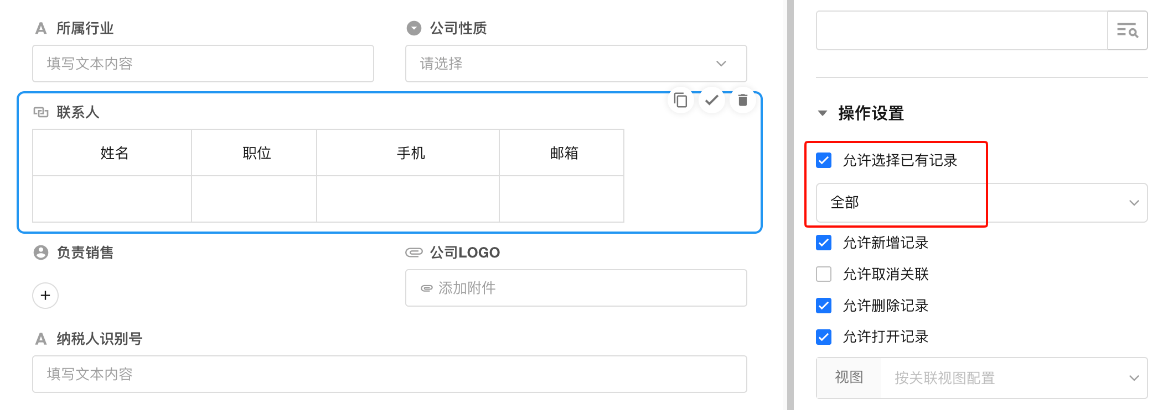This screenshot has height=410, width=1168.
Task: Collapse the 操作设置 section
Action: (x=823, y=113)
